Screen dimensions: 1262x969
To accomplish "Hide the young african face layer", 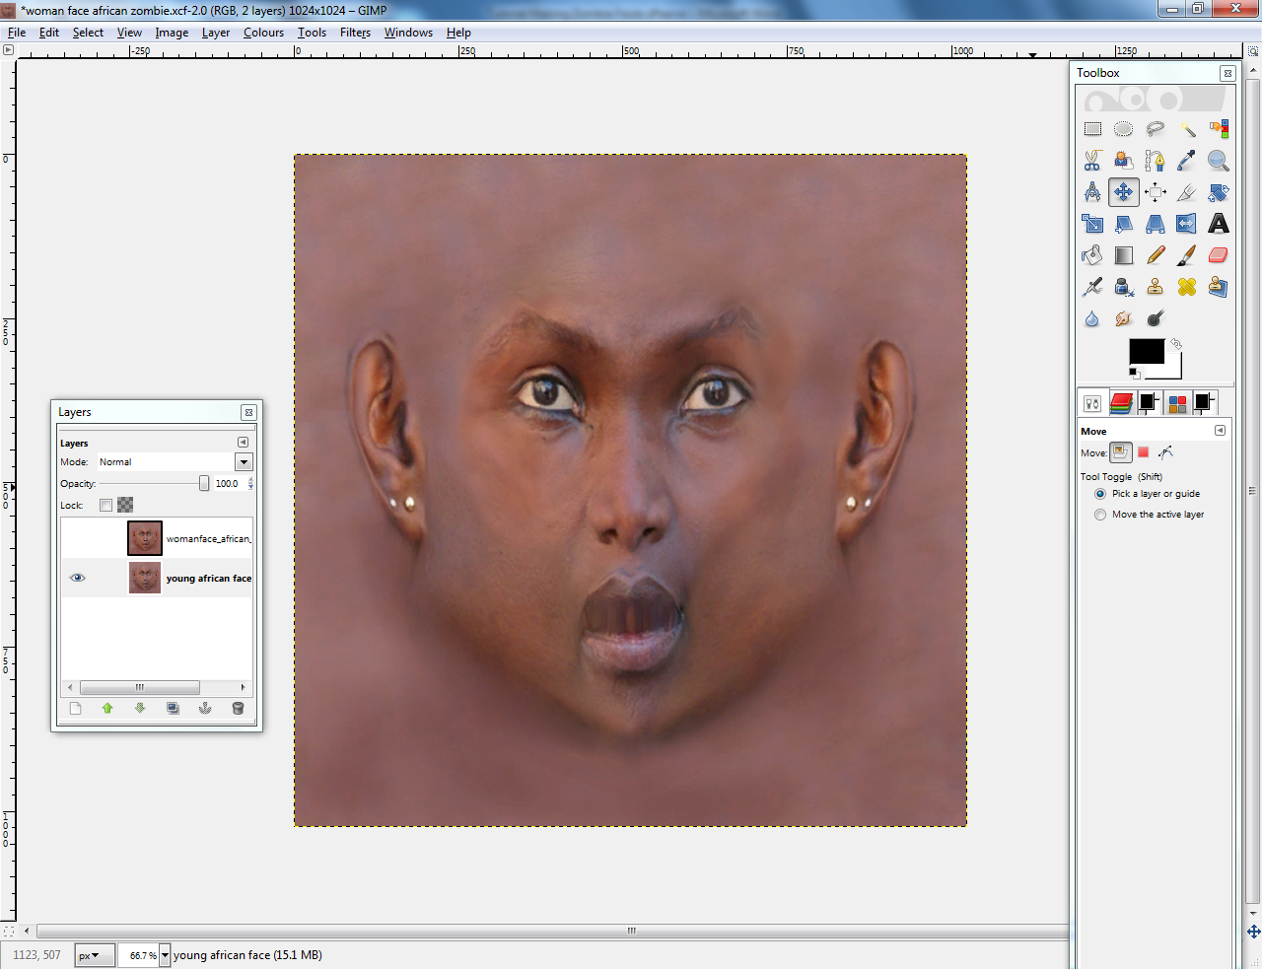I will point(78,578).
